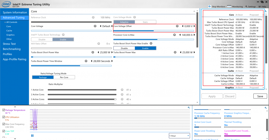Open Settings via the wrench icon
Viewport: 269px width, 140px height.
(246, 6)
